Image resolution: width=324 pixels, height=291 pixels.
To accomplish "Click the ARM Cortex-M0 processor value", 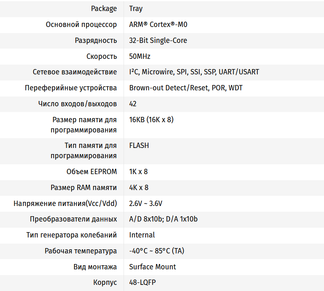I will (x=158, y=25).
